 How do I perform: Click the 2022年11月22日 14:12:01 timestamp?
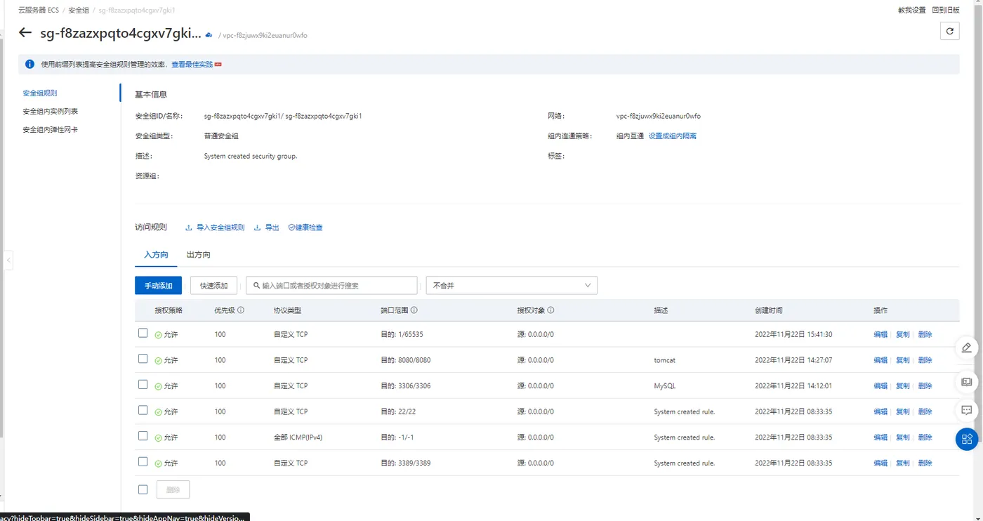793,386
